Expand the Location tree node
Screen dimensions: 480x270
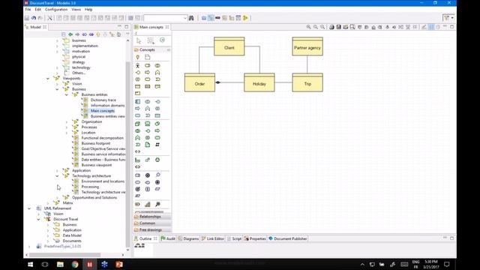(67, 133)
